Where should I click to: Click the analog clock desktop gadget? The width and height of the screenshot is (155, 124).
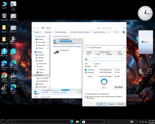click(x=145, y=13)
